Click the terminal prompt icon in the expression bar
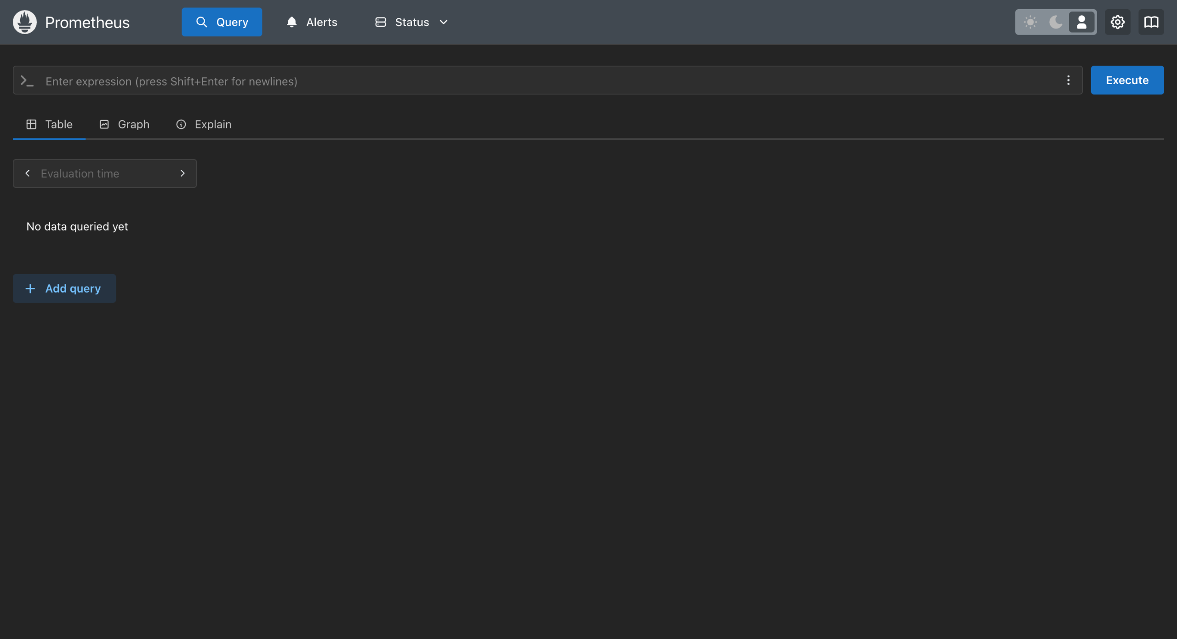Screen dimensions: 1177x639 27,81
